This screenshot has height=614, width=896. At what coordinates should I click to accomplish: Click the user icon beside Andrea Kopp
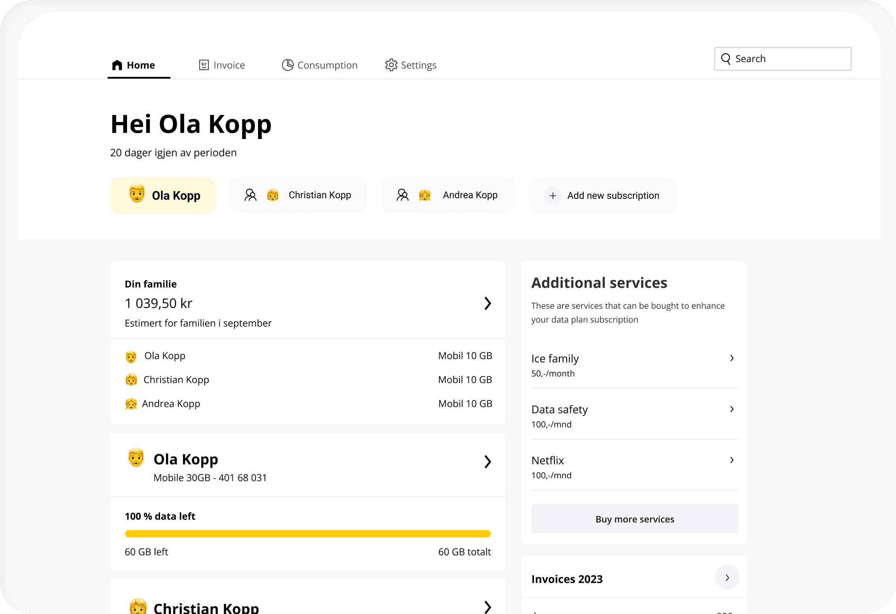[402, 195]
